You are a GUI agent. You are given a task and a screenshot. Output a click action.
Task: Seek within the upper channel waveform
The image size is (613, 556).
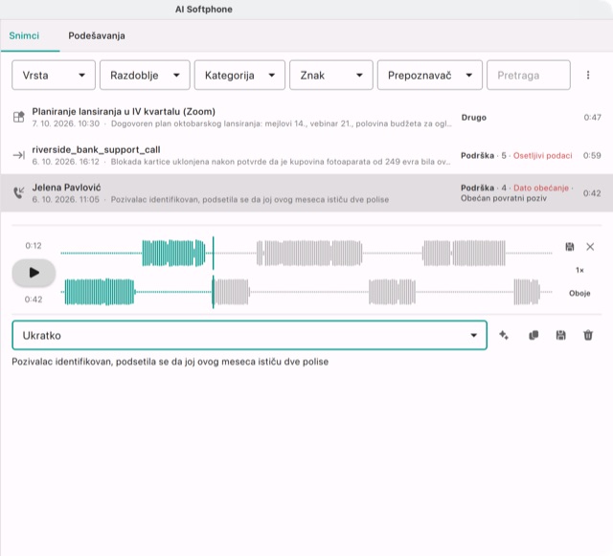[x=306, y=254]
